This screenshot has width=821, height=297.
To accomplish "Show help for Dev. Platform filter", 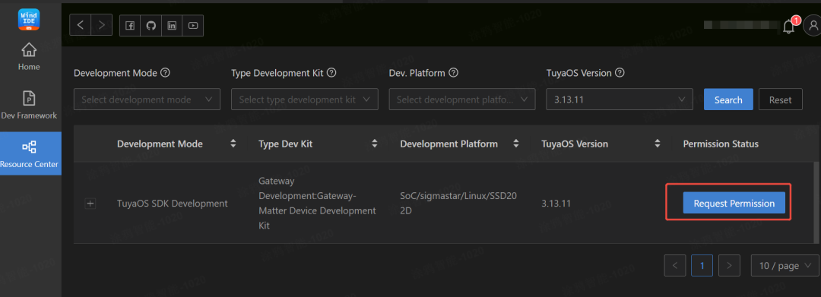I will [x=453, y=73].
